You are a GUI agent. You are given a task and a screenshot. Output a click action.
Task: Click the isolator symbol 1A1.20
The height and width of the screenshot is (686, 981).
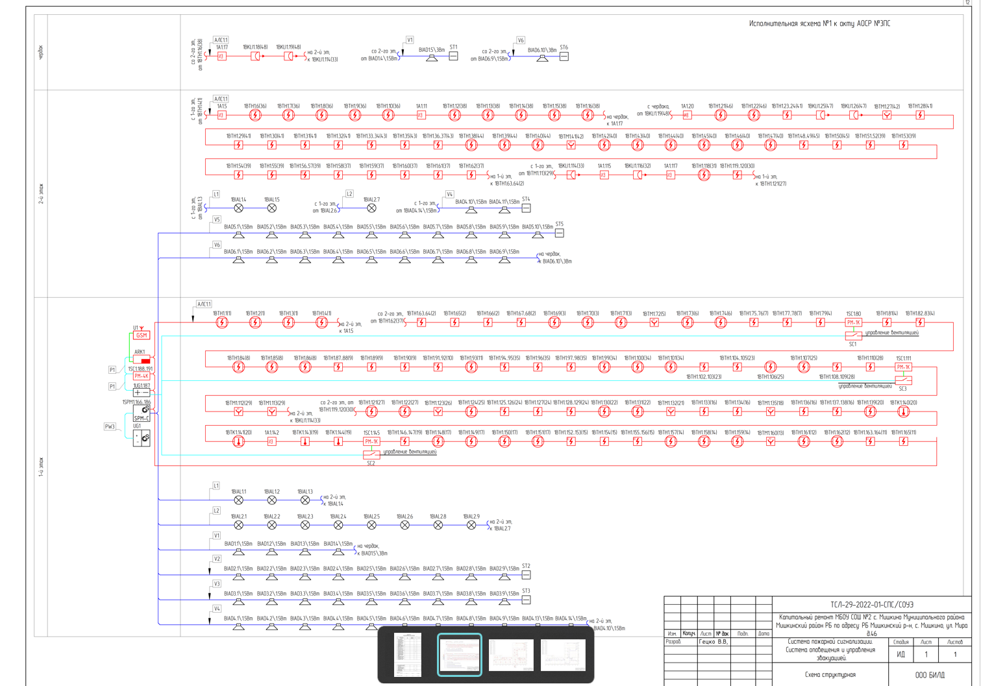click(x=687, y=115)
